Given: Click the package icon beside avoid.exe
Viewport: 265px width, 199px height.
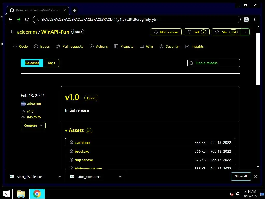Looking at the screenshot, I should [x=71, y=142].
